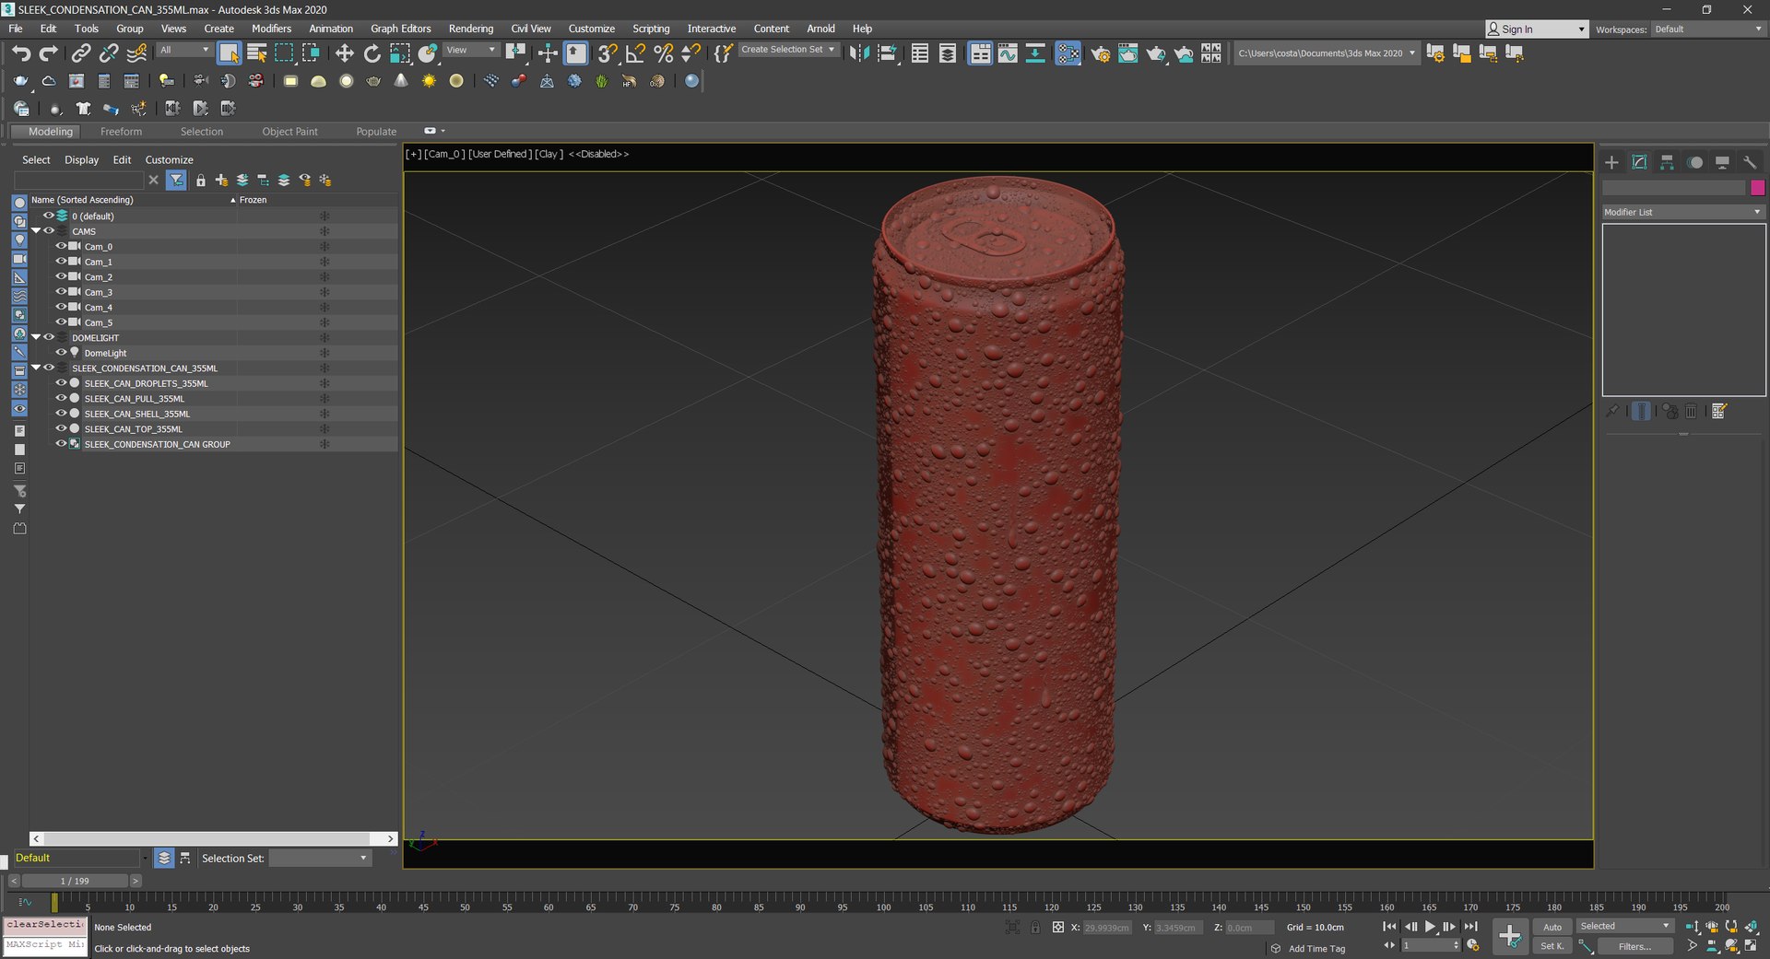
Task: Select the Select and Link tool
Action: [x=81, y=53]
